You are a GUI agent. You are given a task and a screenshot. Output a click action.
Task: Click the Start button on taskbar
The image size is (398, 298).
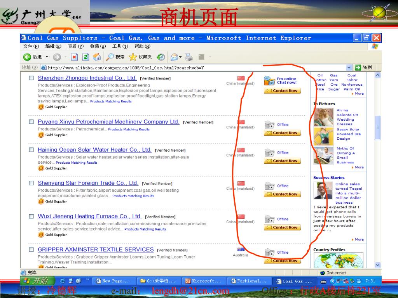point(38,281)
